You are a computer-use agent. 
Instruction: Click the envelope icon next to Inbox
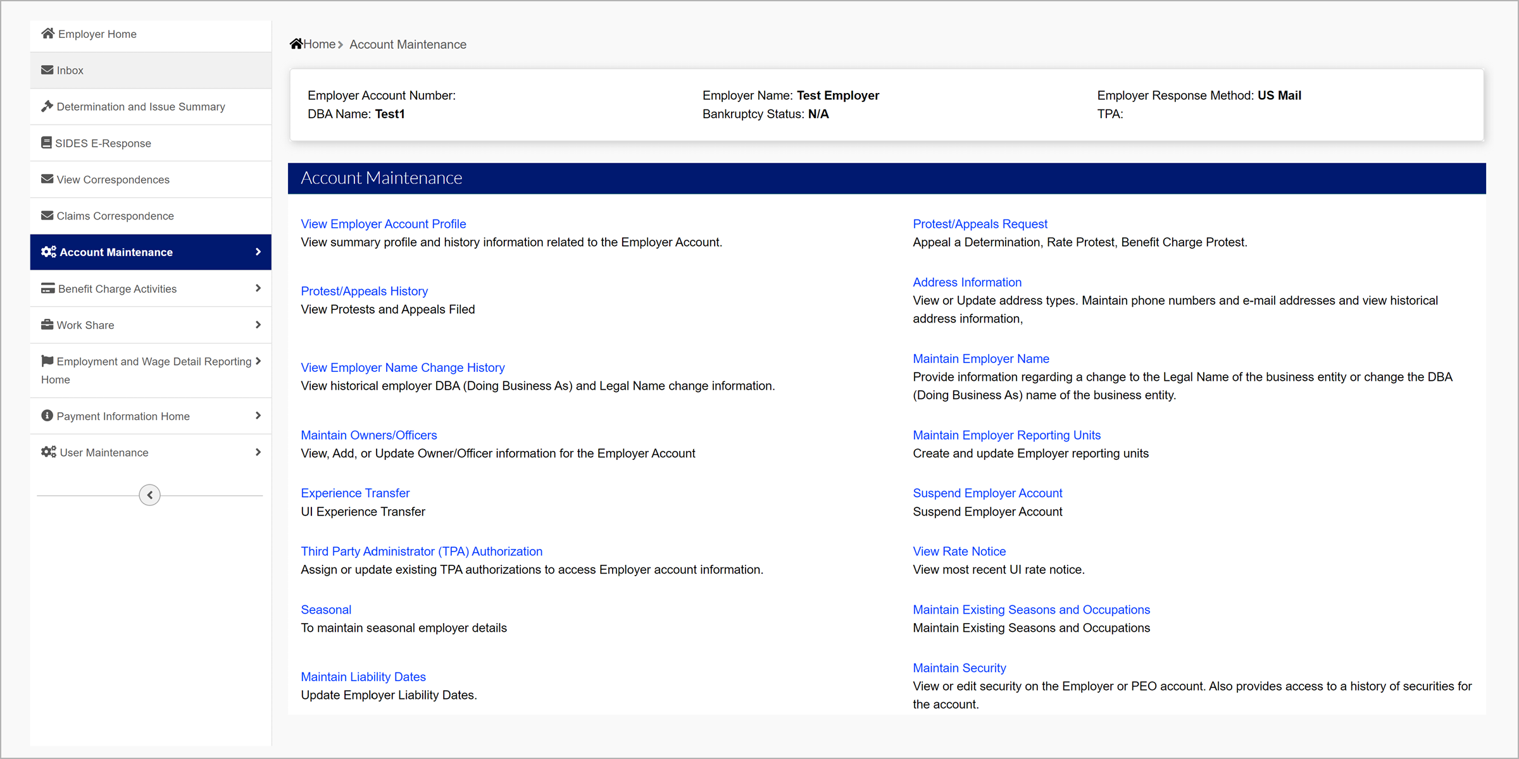click(x=47, y=70)
